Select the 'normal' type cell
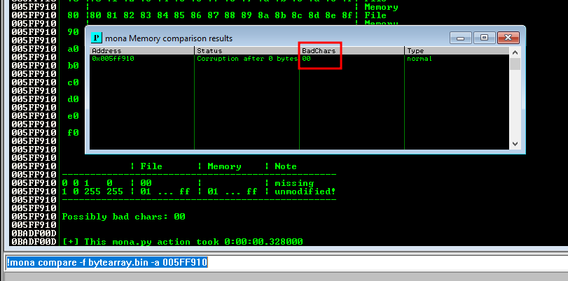This screenshot has height=281, width=568. click(x=420, y=59)
